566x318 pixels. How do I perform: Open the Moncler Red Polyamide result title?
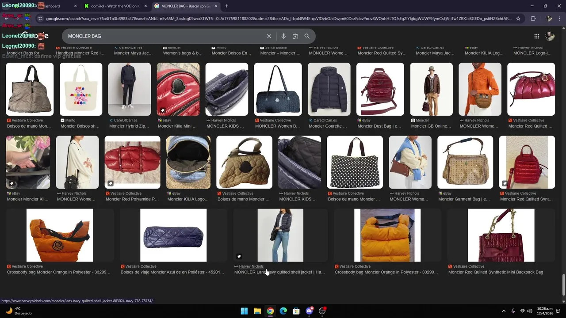[132, 199]
